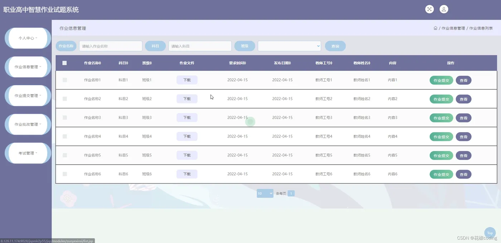Screen dimensions: 501x243
Task: Click cell text 教师姓名3
Action: 362,117
